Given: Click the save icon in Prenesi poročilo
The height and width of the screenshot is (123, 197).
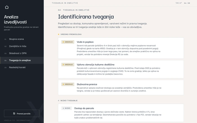Looking at the screenshot, I should click(14, 113).
